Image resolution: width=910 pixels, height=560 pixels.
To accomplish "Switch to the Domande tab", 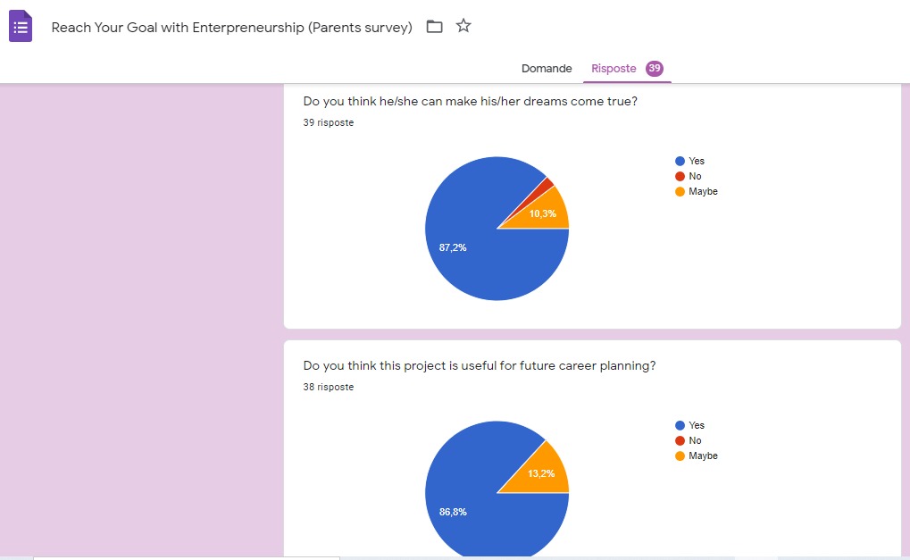I will [547, 69].
